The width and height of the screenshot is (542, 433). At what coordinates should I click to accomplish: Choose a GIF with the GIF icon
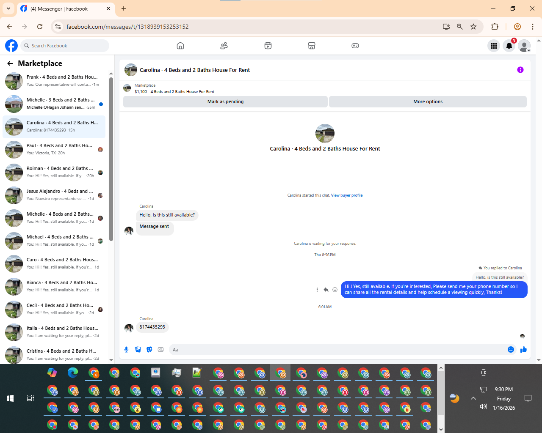pos(160,349)
